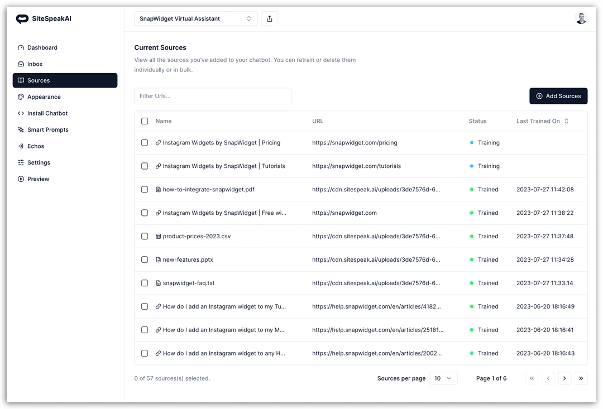This screenshot has width=603, height=409.
Task: Open the Install Chatbot menu item
Action: pos(65,113)
